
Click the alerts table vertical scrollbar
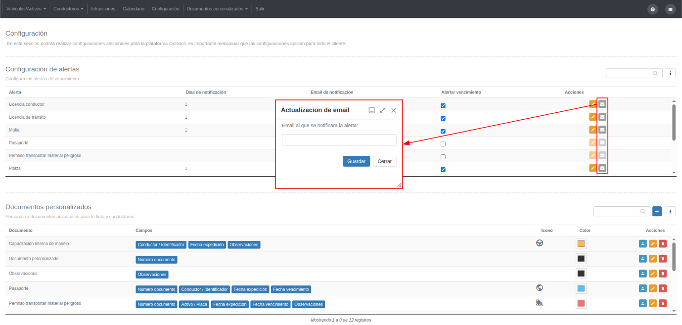coord(674,122)
